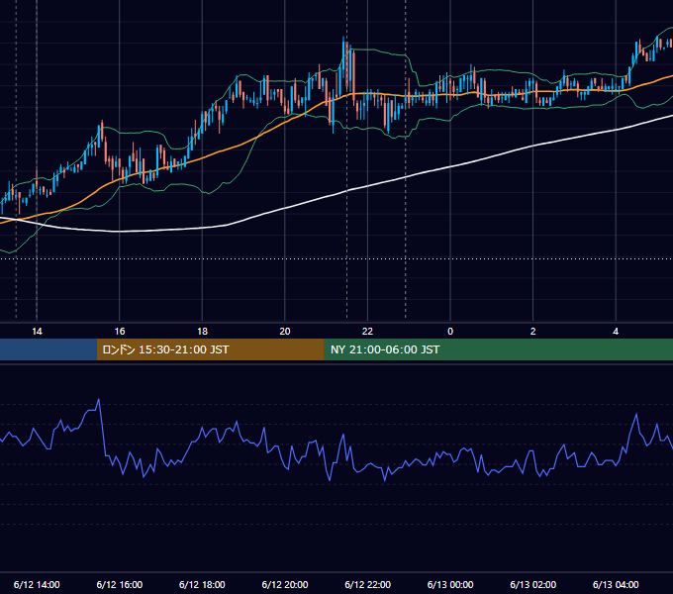Click the 6/12 16:00 time label
The height and width of the screenshot is (594, 673).
[120, 584]
